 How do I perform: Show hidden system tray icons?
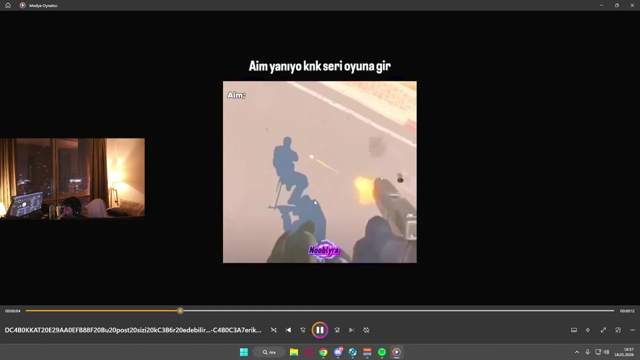[576, 352]
